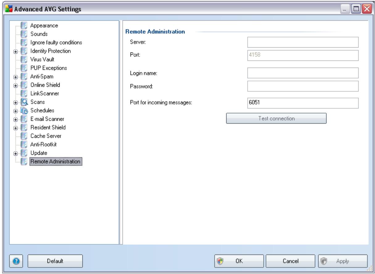Click the Port for incoming messages field
This screenshot has height=274, width=375.
(x=303, y=103)
